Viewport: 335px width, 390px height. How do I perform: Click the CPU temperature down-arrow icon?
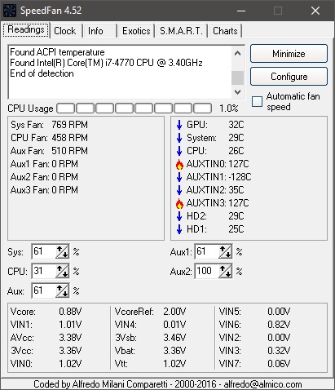pos(179,151)
